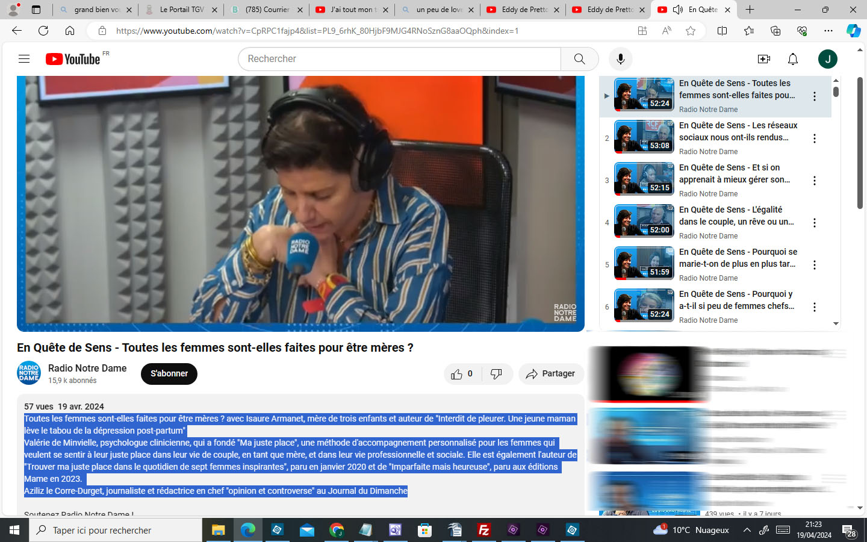Switch to 'J'ai tout mon t' tab
This screenshot has width=867, height=542.
[x=353, y=10]
